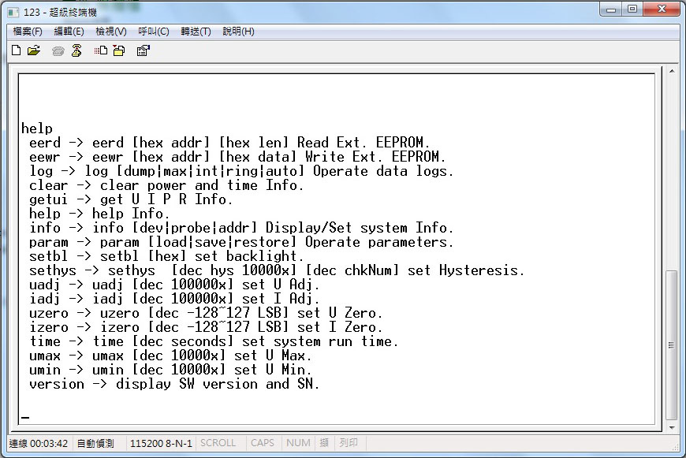Screen dimensions: 686x458
Task: Click the 擷 capture status indicator
Action: click(324, 443)
